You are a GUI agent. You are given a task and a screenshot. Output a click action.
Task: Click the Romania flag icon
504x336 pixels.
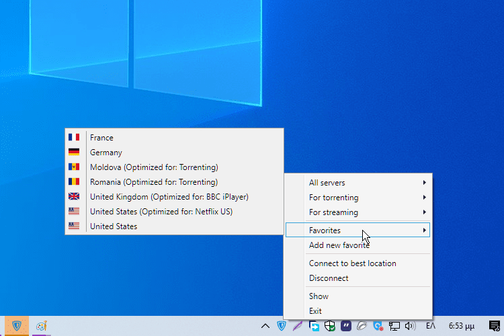(74, 181)
